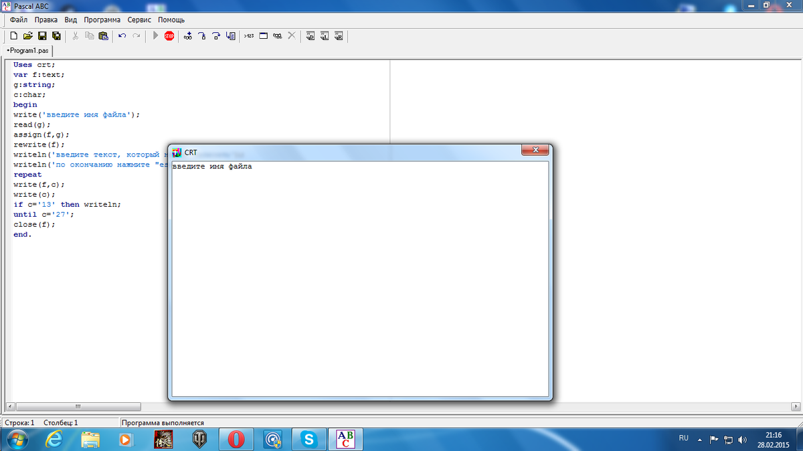
Task: Click the code line 'Uses crt;'
Action: [x=34, y=65]
